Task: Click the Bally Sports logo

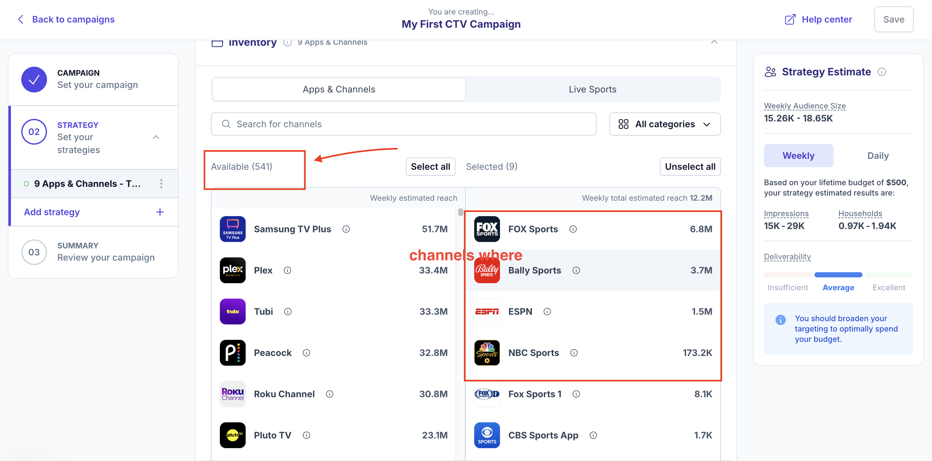Action: tap(487, 270)
